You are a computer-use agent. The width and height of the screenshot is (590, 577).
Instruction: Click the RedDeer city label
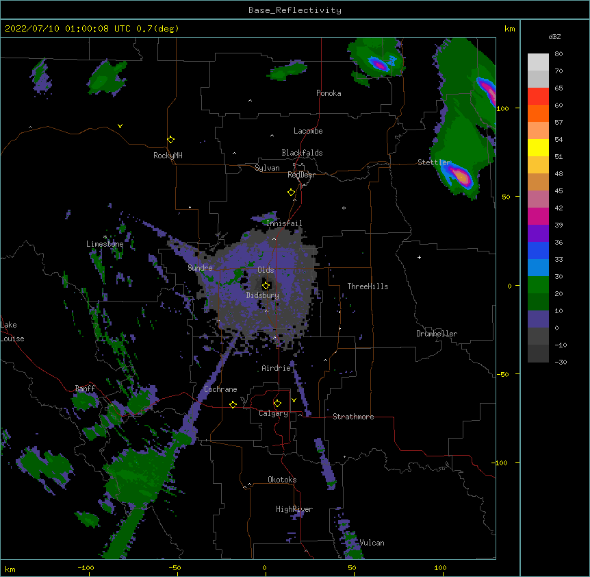301,175
